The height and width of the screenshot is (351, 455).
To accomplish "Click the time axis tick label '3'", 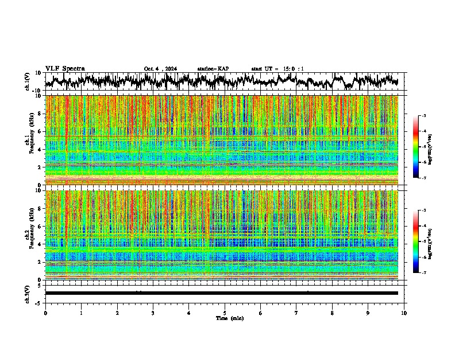I will point(153,313).
